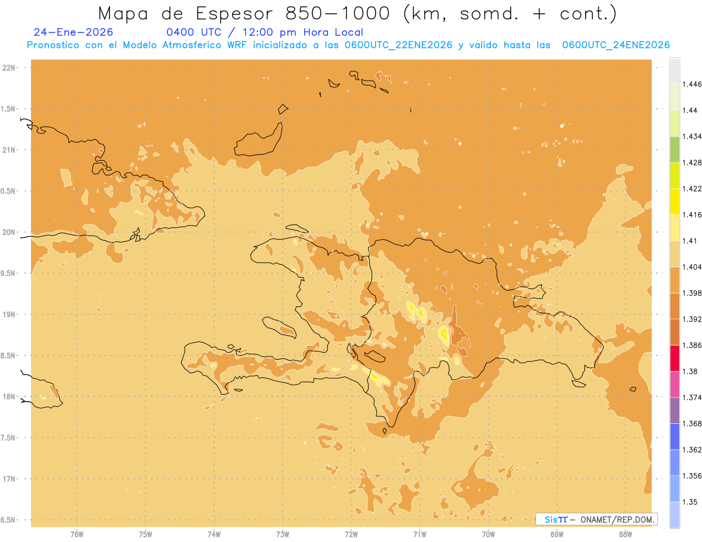
Task: Select the dark orange swatch between 1.386 and 1.392
Action: (675, 332)
